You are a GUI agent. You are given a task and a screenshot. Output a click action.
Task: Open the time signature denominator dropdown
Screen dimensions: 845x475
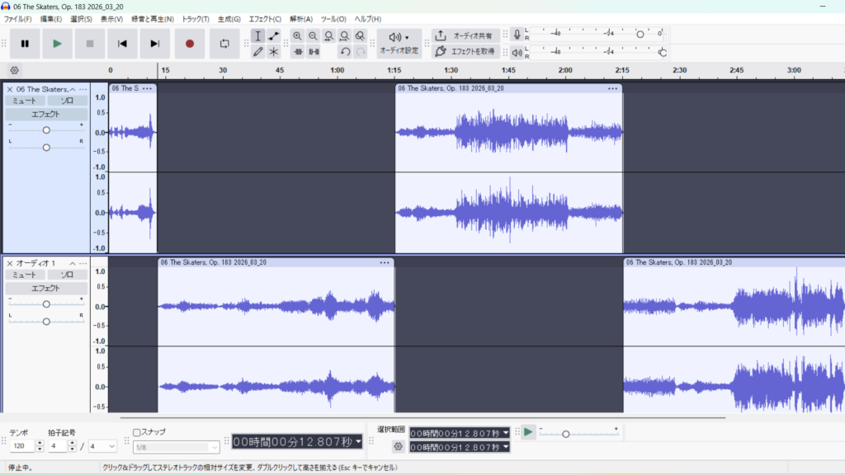tap(102, 446)
